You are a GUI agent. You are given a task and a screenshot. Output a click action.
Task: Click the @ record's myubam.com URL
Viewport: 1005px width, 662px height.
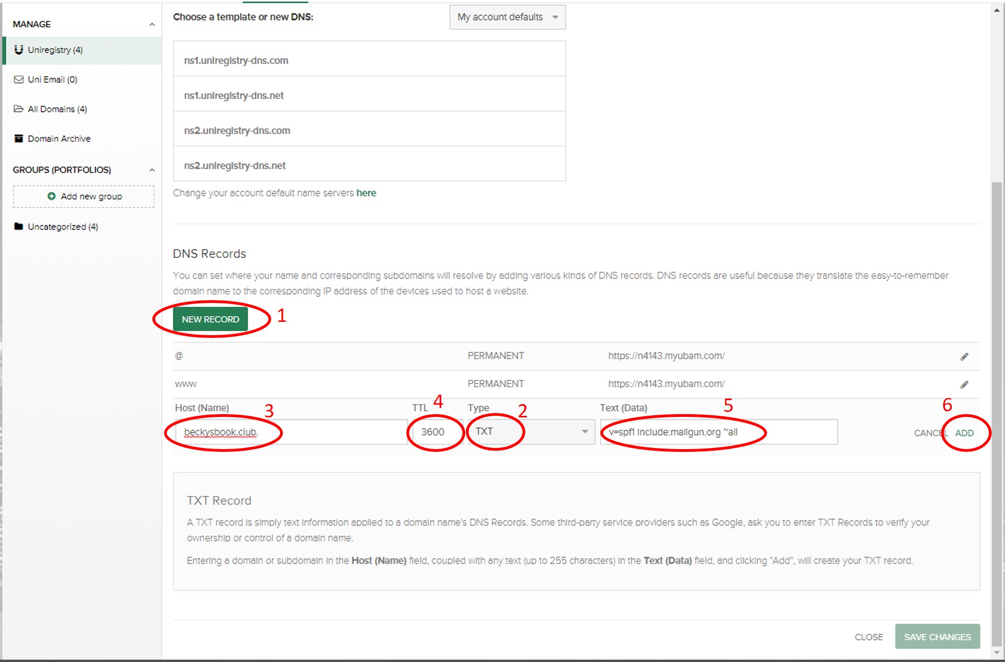[x=666, y=356]
